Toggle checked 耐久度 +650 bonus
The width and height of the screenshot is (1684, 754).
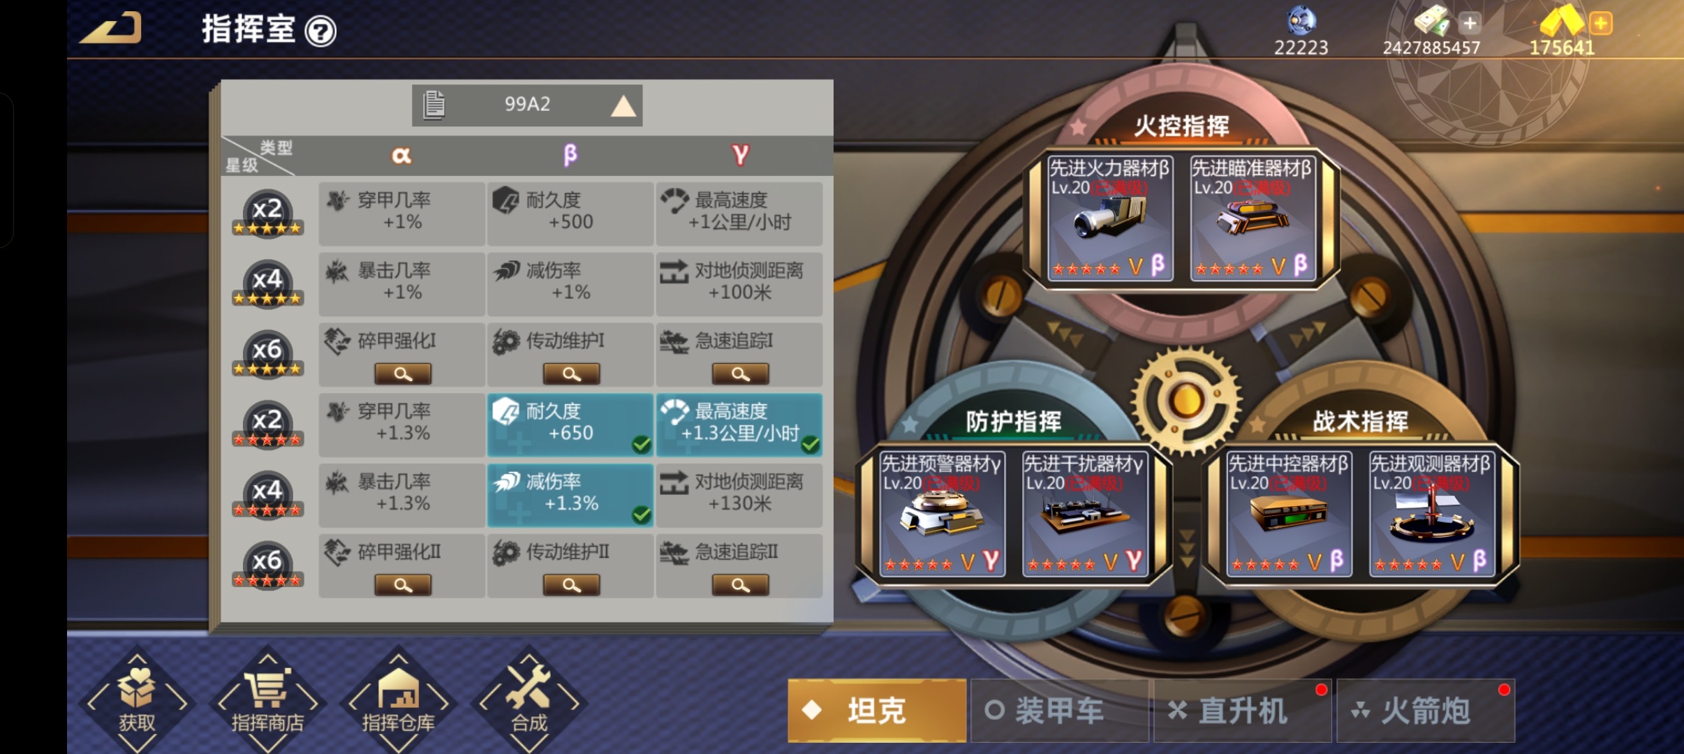point(570,424)
